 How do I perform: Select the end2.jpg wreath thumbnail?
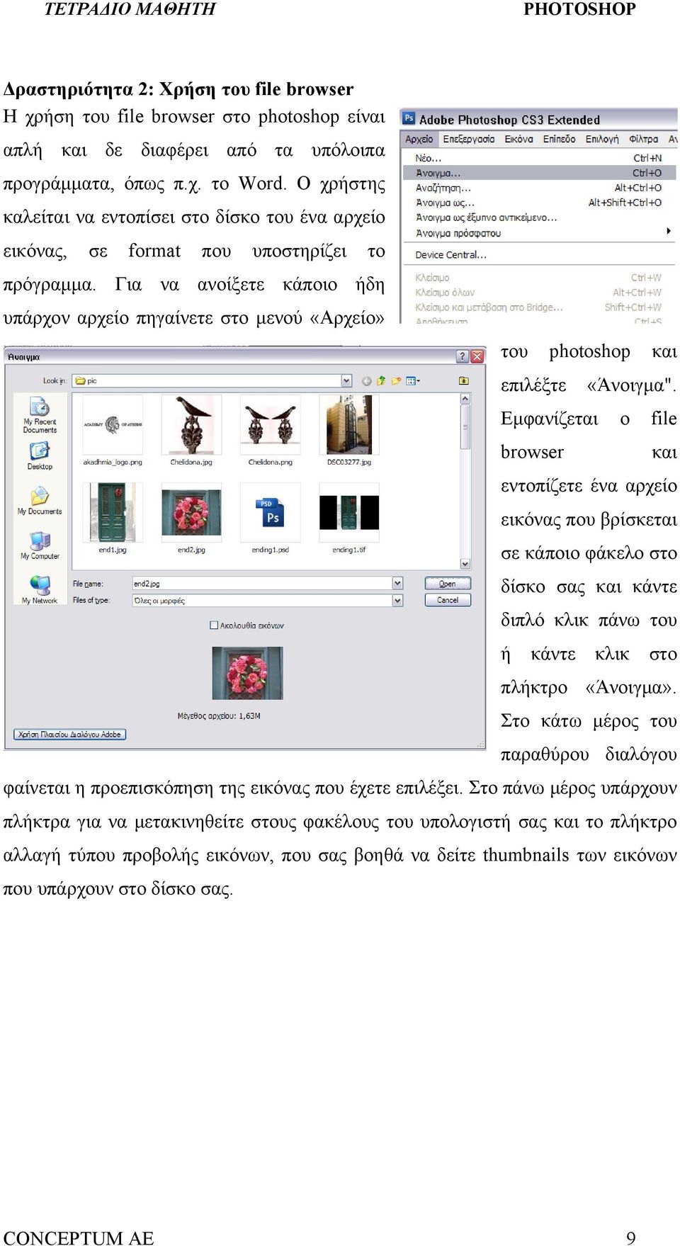pyautogui.click(x=191, y=512)
